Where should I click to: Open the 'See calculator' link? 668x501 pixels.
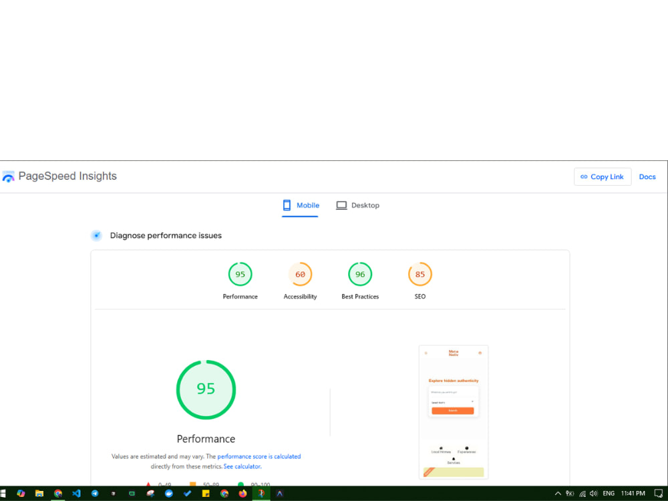(242, 466)
